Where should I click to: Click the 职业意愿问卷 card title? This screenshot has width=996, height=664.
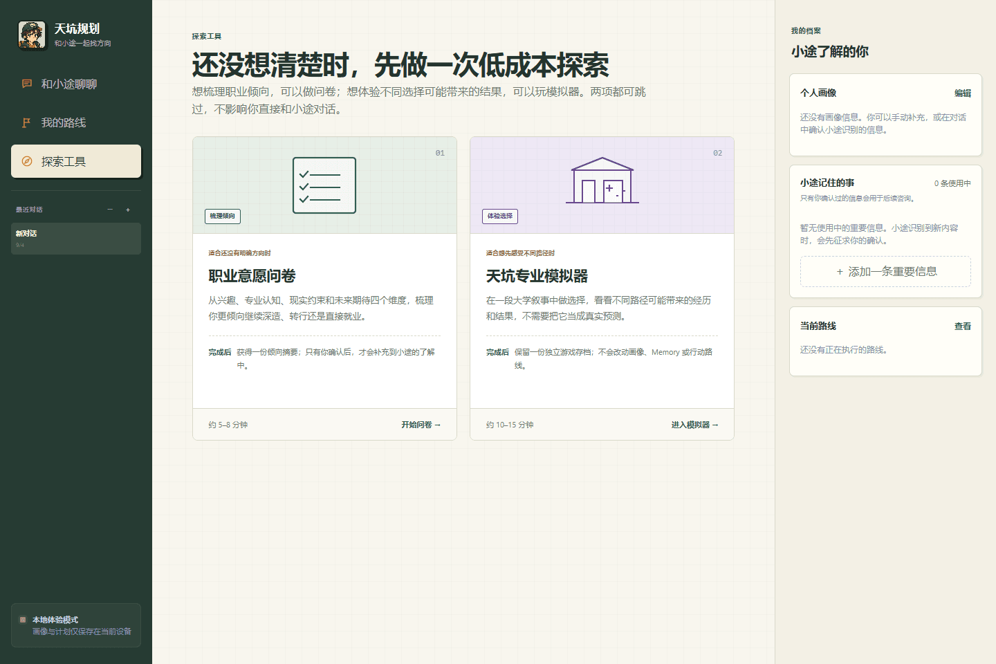point(252,276)
